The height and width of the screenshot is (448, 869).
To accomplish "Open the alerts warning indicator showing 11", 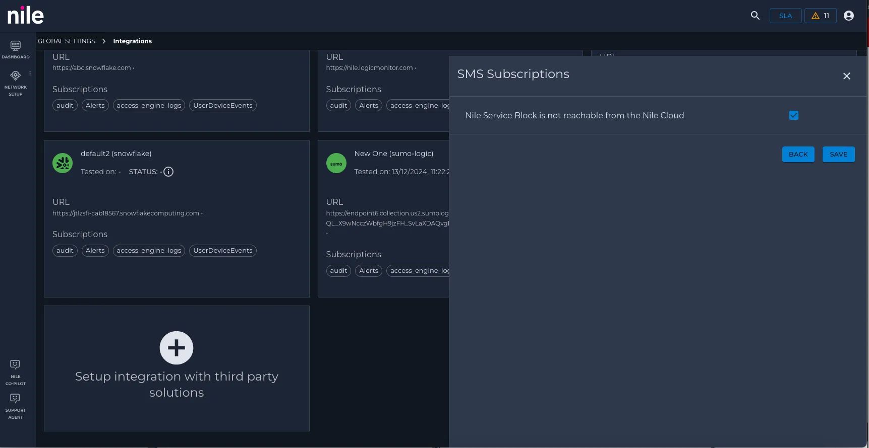I will (820, 16).
